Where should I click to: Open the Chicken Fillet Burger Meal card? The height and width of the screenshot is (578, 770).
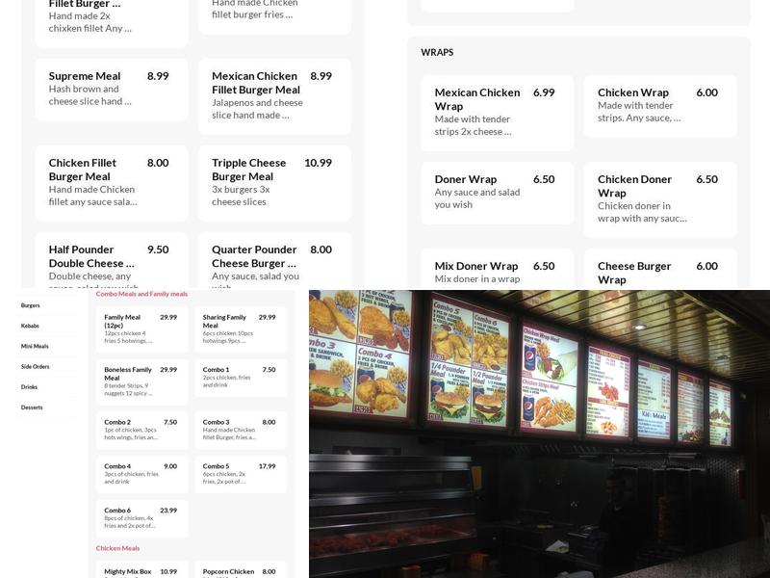coord(111,183)
